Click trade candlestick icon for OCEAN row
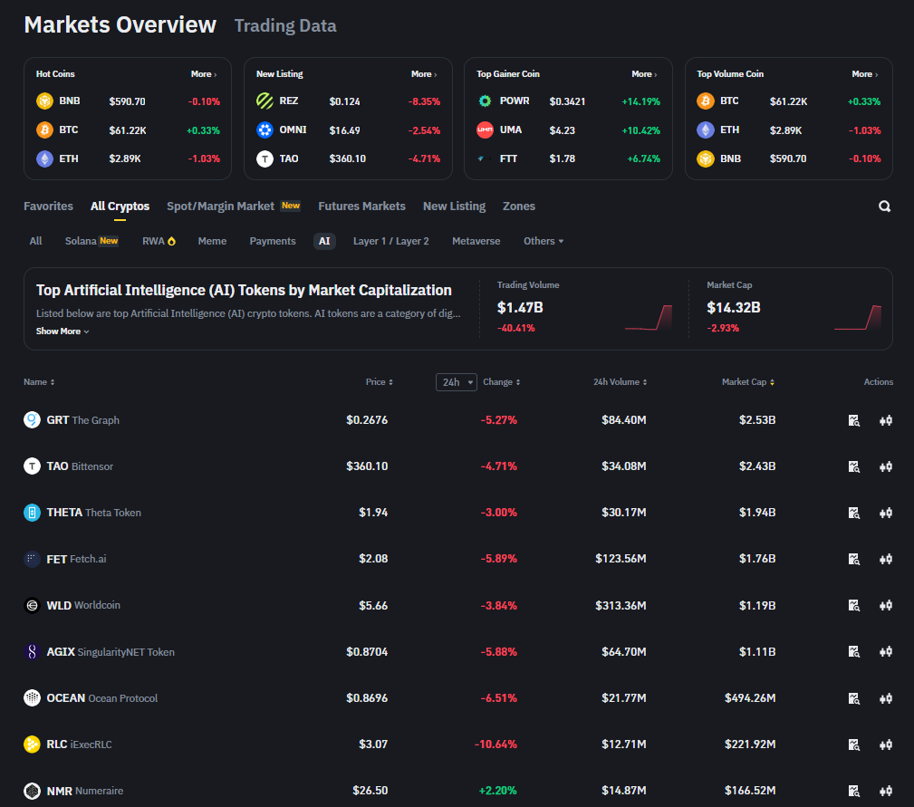Screen dimensions: 914x807 click(886, 698)
